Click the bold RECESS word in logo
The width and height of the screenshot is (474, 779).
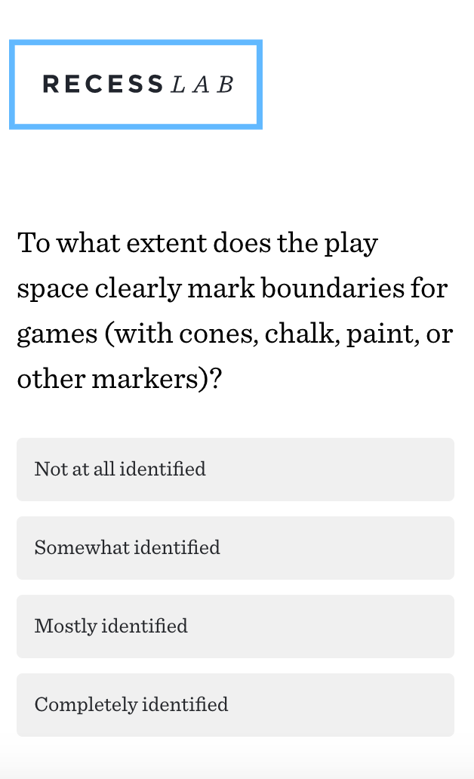[103, 84]
